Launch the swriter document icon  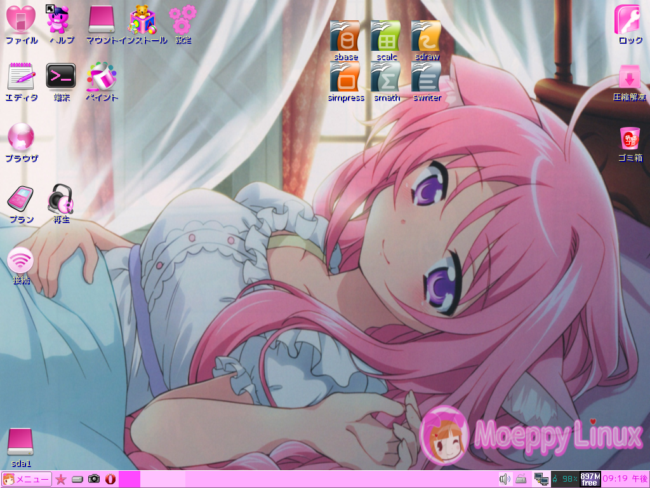(x=427, y=77)
